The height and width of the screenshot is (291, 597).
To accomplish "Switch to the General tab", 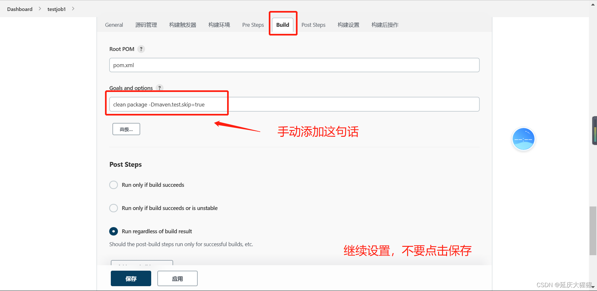I will point(114,25).
